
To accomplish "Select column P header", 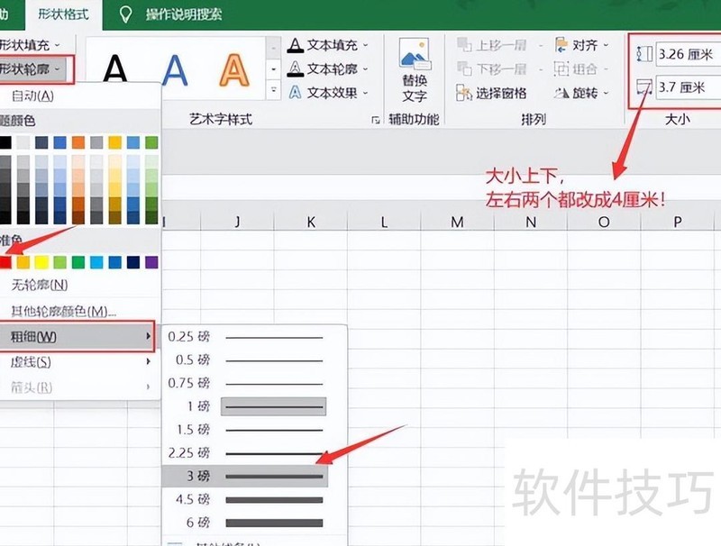I will (678, 222).
